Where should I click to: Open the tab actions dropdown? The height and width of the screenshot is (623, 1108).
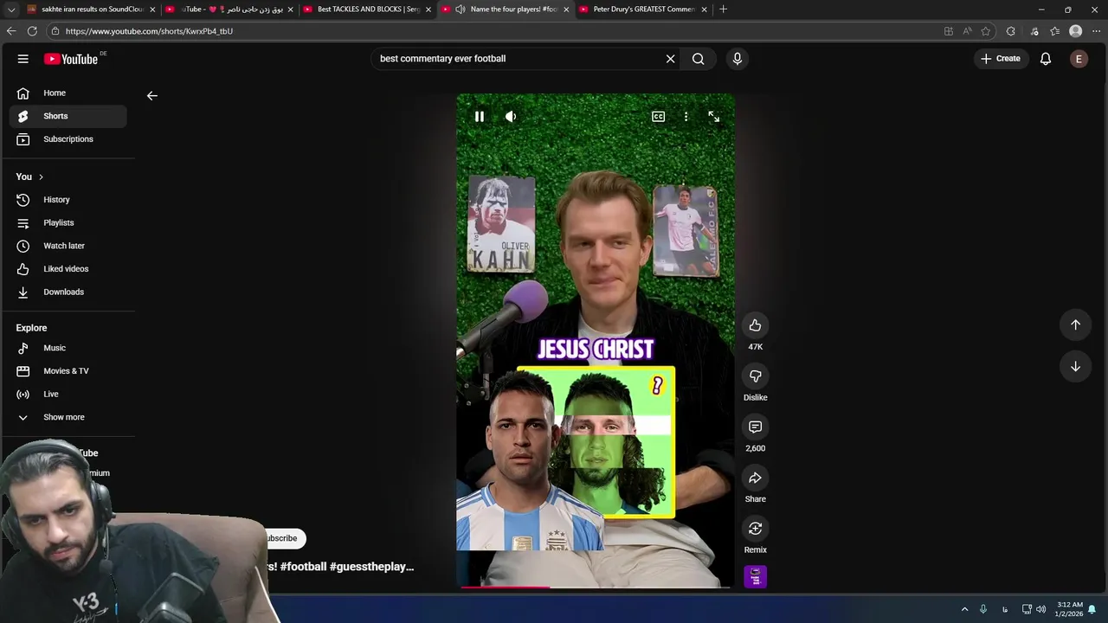click(11, 10)
